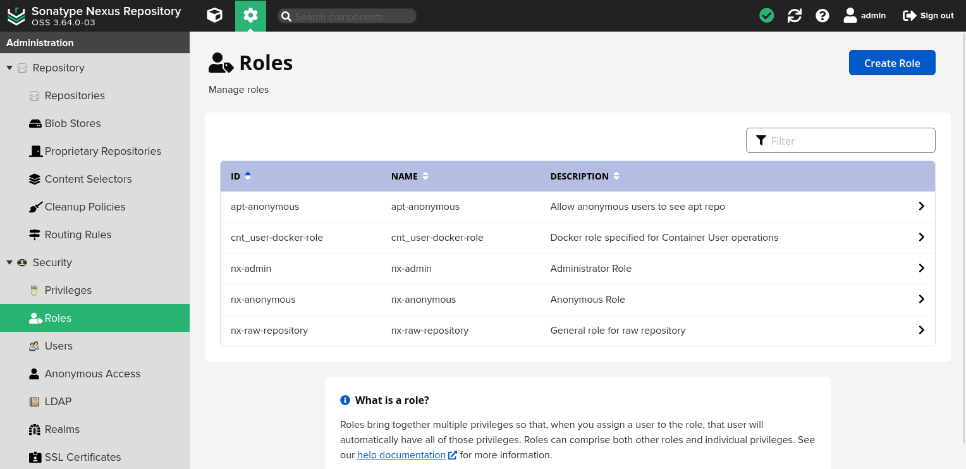Open help using the question mark icon

click(x=822, y=15)
